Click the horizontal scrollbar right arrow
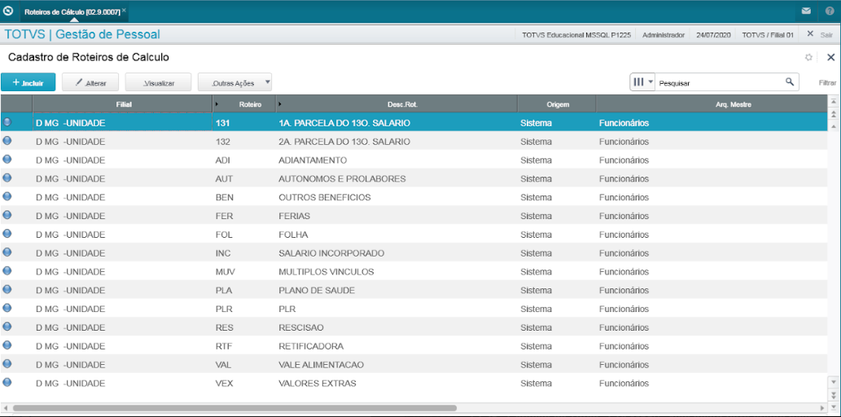The height and width of the screenshot is (417, 841). [821, 408]
